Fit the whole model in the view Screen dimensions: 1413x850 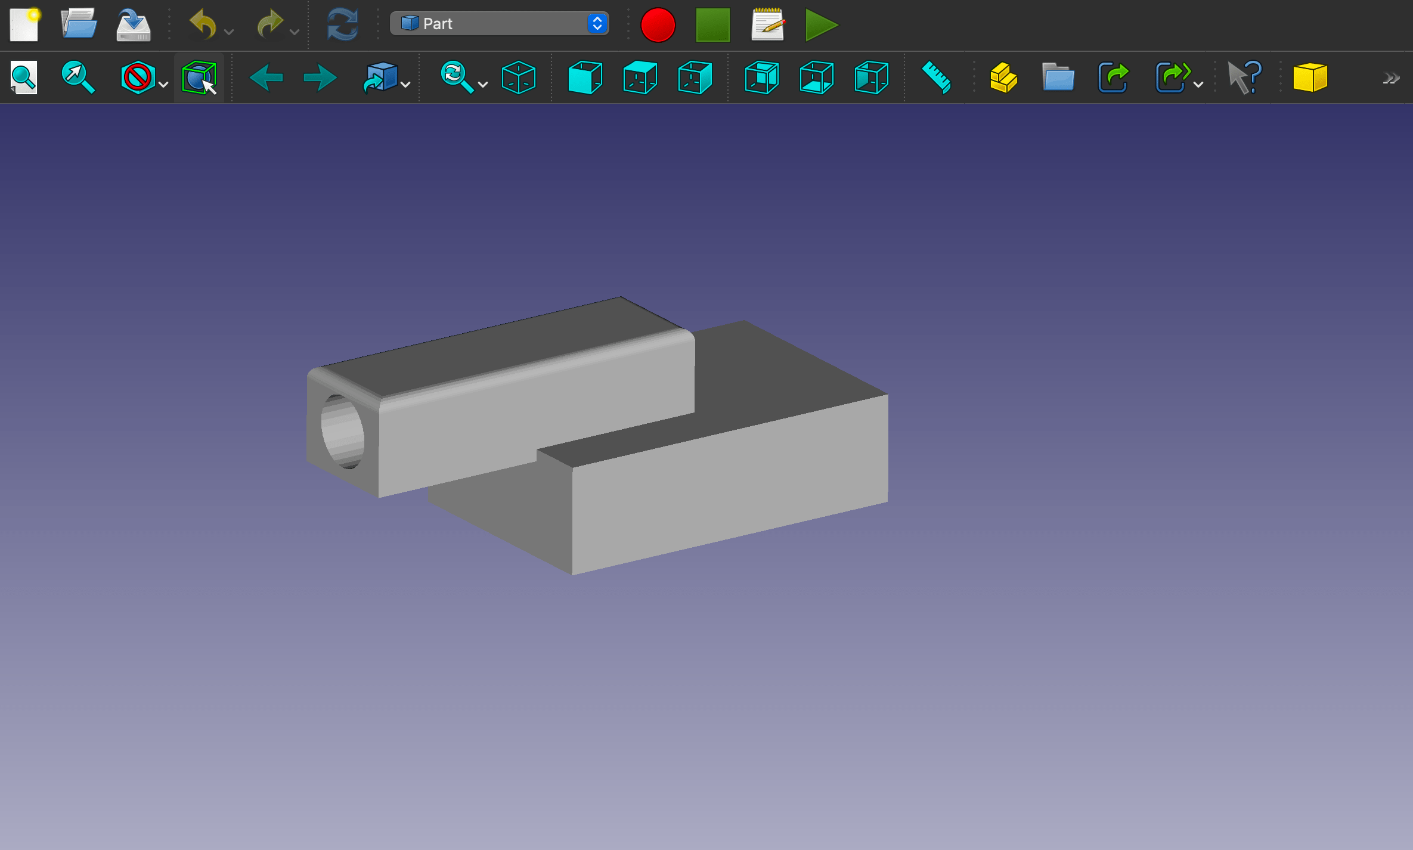tap(23, 77)
